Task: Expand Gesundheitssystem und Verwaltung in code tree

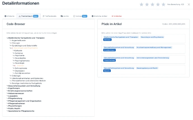Action: click(25, 86)
